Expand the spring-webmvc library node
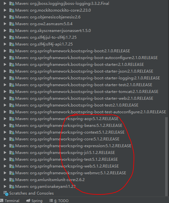 point(5,173)
